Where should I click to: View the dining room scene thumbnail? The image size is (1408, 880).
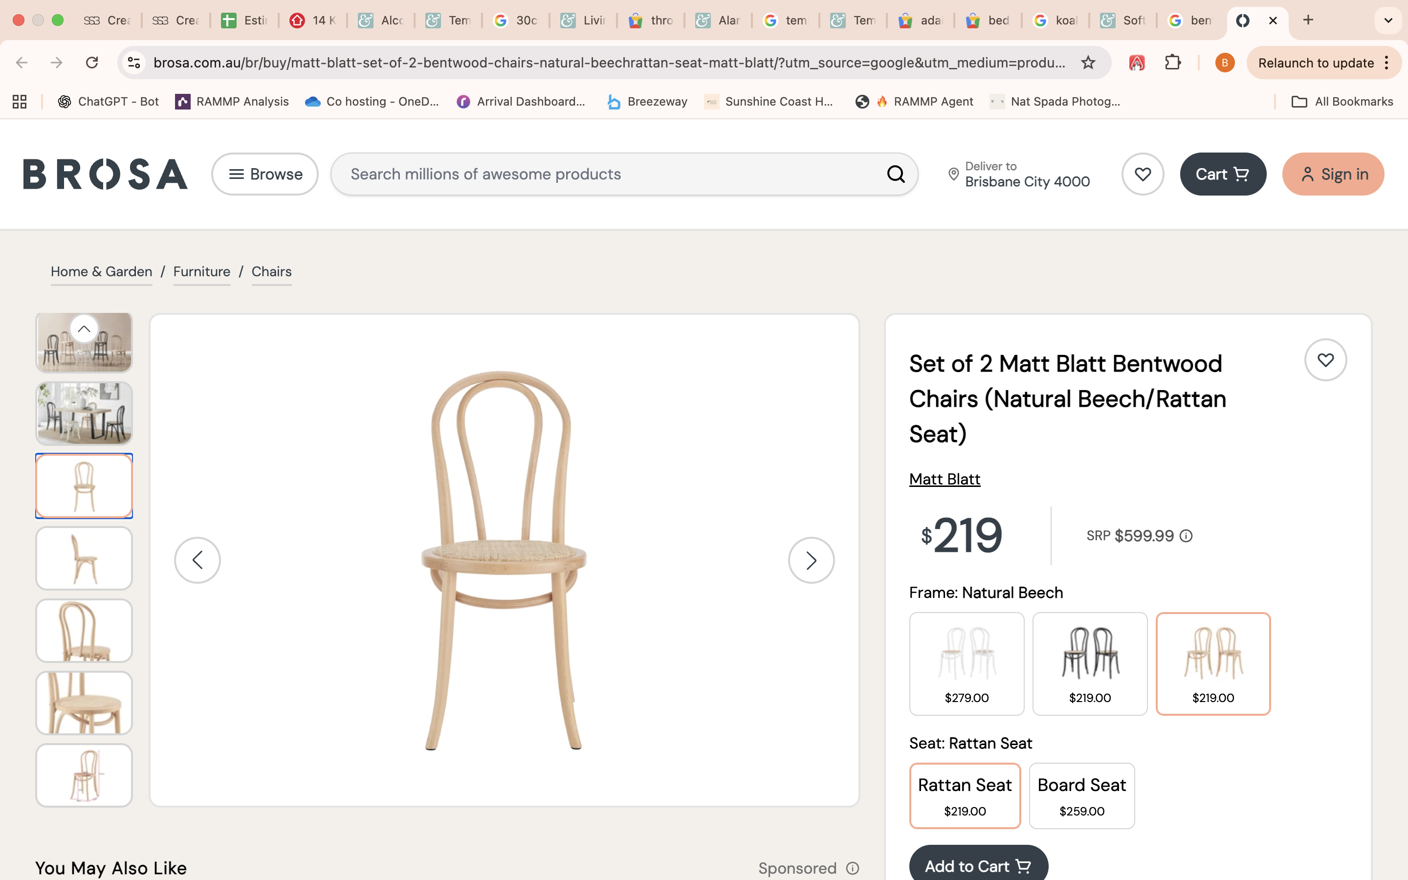pyautogui.click(x=85, y=414)
